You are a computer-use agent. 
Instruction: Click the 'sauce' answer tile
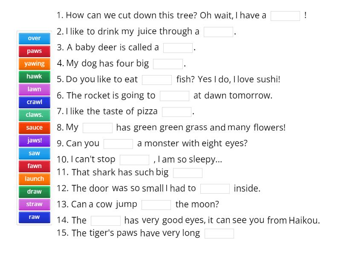[x=34, y=128]
